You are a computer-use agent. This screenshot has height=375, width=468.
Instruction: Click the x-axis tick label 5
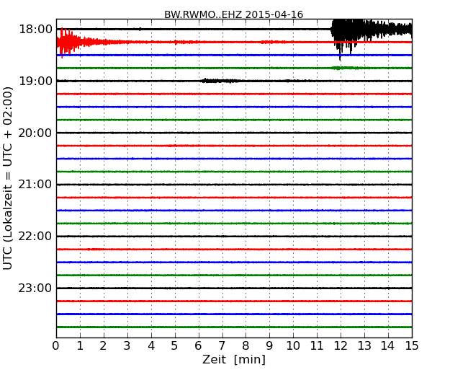coord(175,346)
